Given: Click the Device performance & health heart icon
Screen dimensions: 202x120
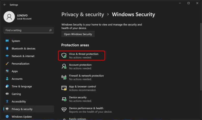Looking at the screenshot, I should tap(64, 110).
